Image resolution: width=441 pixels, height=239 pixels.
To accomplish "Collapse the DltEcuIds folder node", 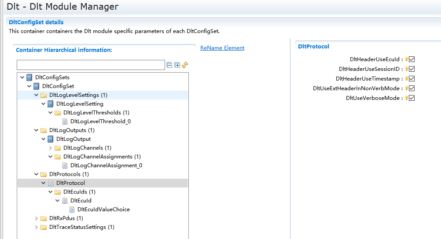I will pyautogui.click(x=51, y=192).
